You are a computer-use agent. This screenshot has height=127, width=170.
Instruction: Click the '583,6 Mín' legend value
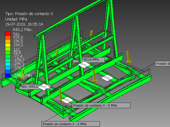(23, 75)
